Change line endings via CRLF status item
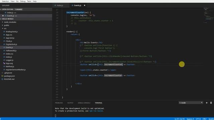This screenshot has width=214, height=120. click(204, 119)
